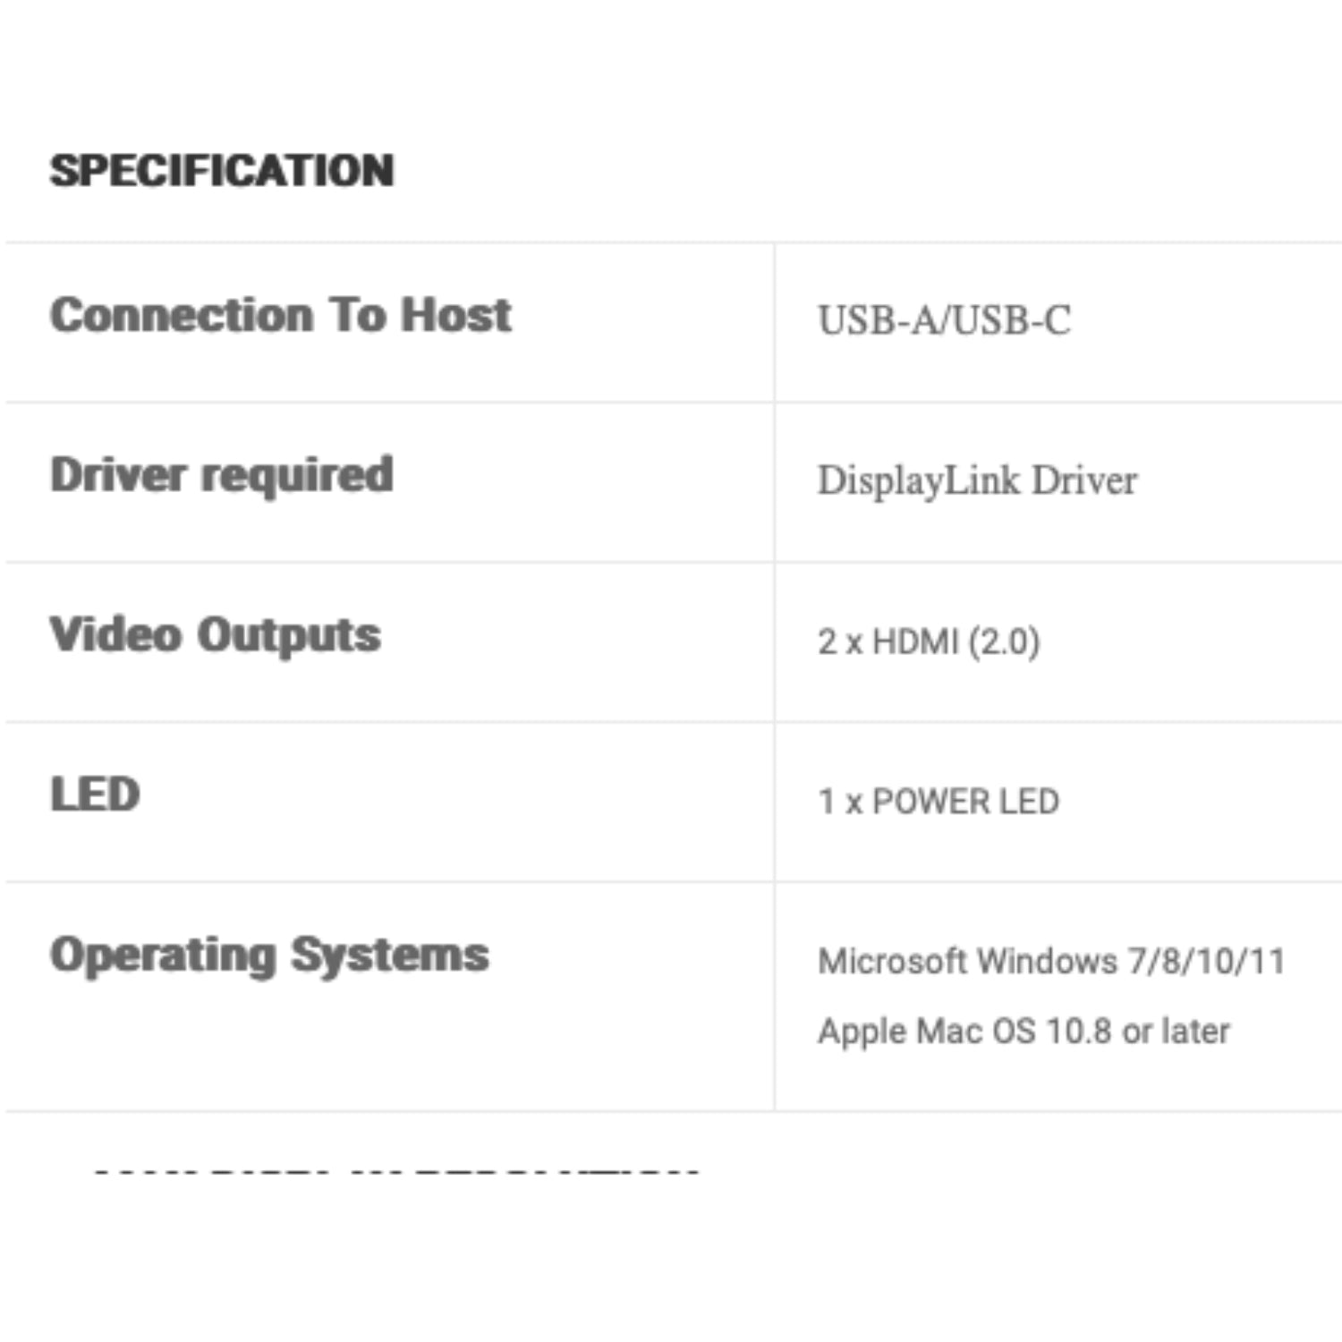1342x1342 pixels.
Task: Select the "Video Outputs" row label
Action: [216, 635]
